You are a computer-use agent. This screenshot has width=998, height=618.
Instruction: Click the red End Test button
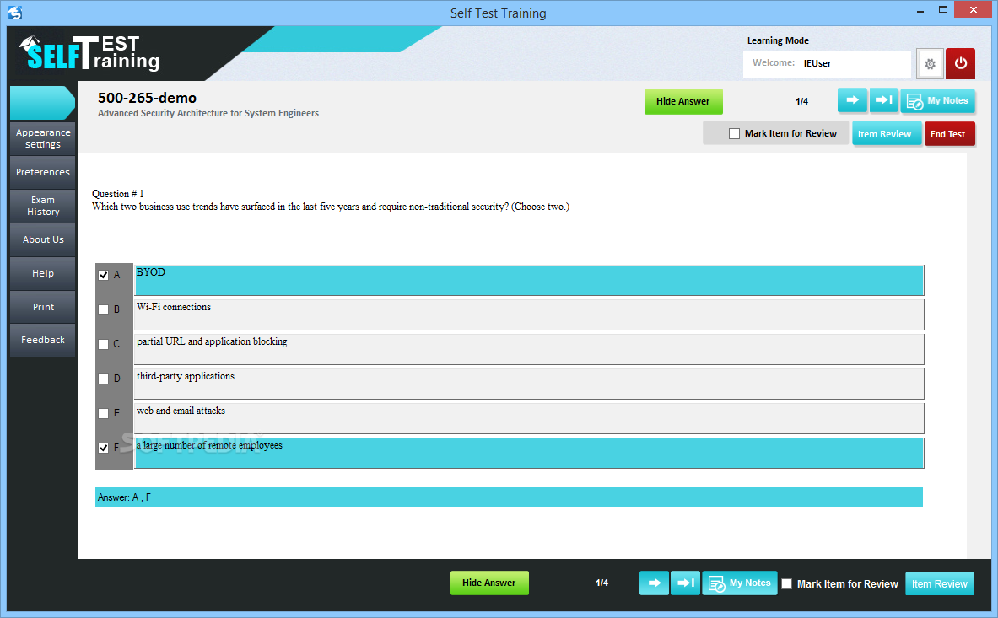(x=949, y=134)
